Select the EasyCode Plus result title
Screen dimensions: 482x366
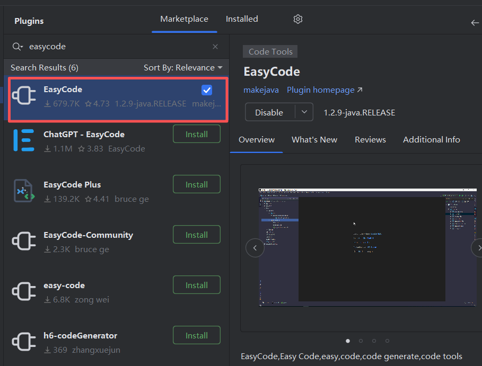coord(72,185)
